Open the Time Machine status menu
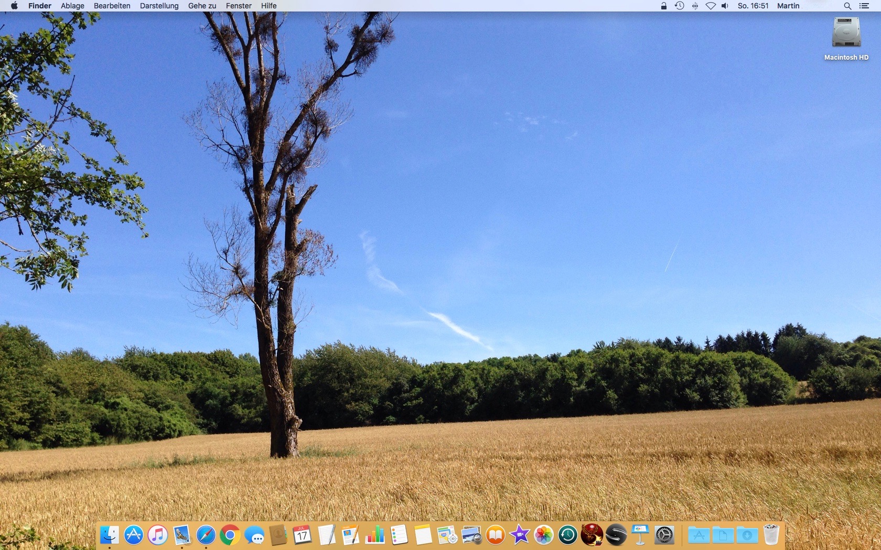Screen dimensions: 881x550 679,6
